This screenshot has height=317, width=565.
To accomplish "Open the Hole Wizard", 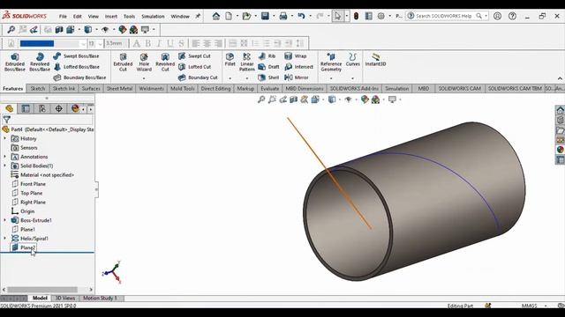I will coord(144,62).
